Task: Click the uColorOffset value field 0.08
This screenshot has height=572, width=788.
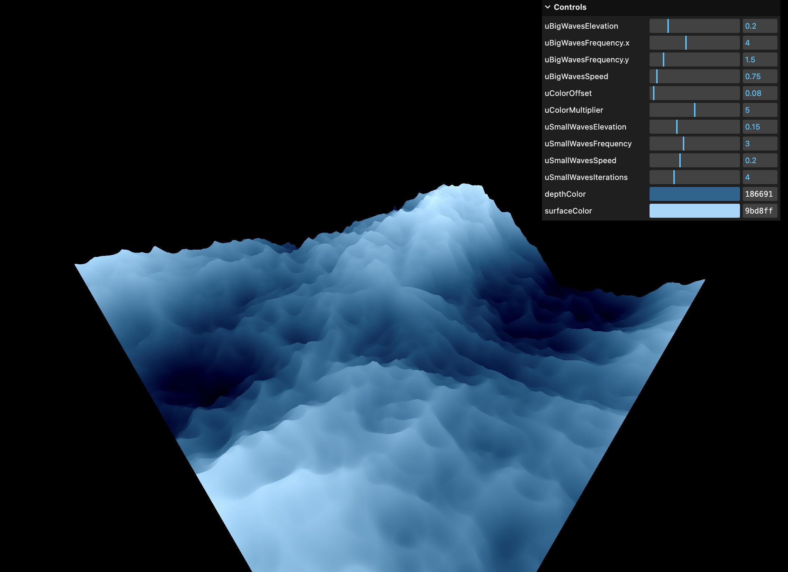Action: click(x=759, y=93)
